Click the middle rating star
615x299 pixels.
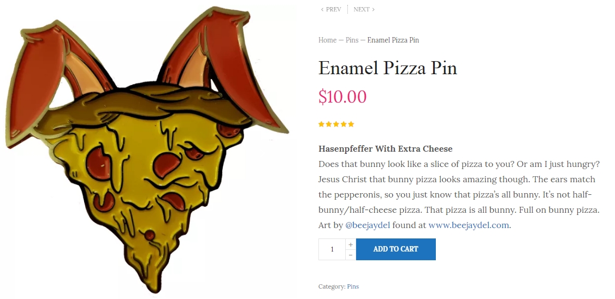[336, 124]
